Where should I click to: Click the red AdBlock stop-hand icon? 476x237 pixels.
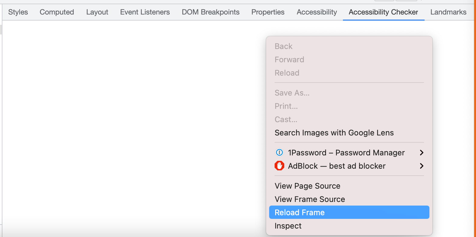(x=279, y=166)
